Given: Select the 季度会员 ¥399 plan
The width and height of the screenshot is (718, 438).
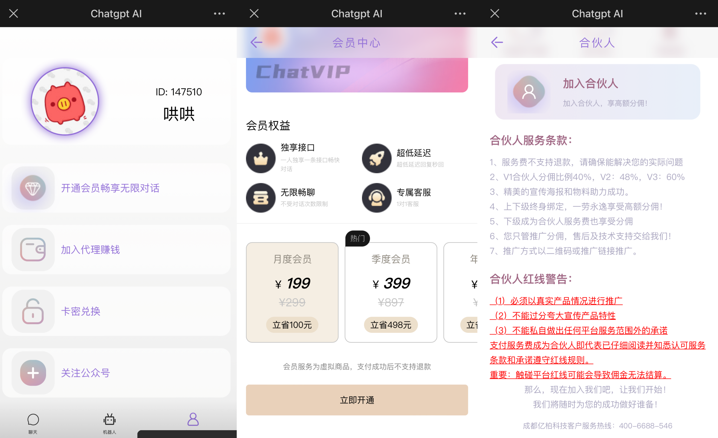Looking at the screenshot, I should pyautogui.click(x=391, y=292).
